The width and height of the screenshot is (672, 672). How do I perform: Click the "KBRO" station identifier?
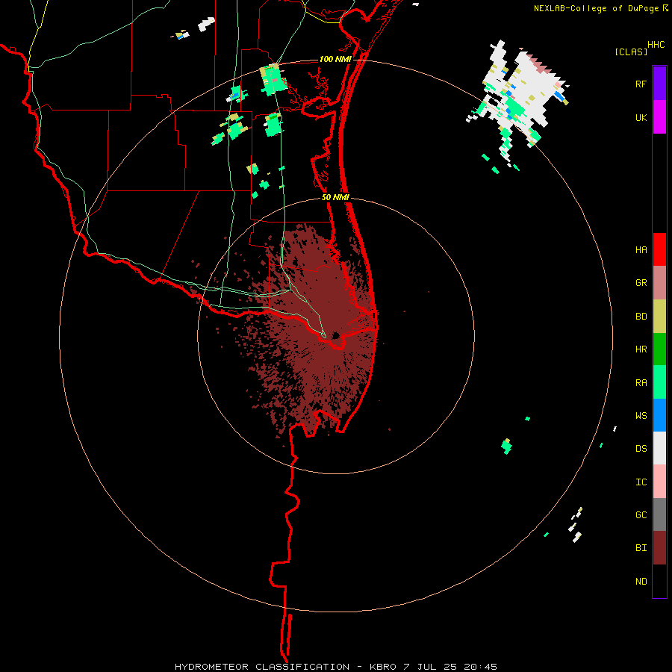tap(383, 667)
